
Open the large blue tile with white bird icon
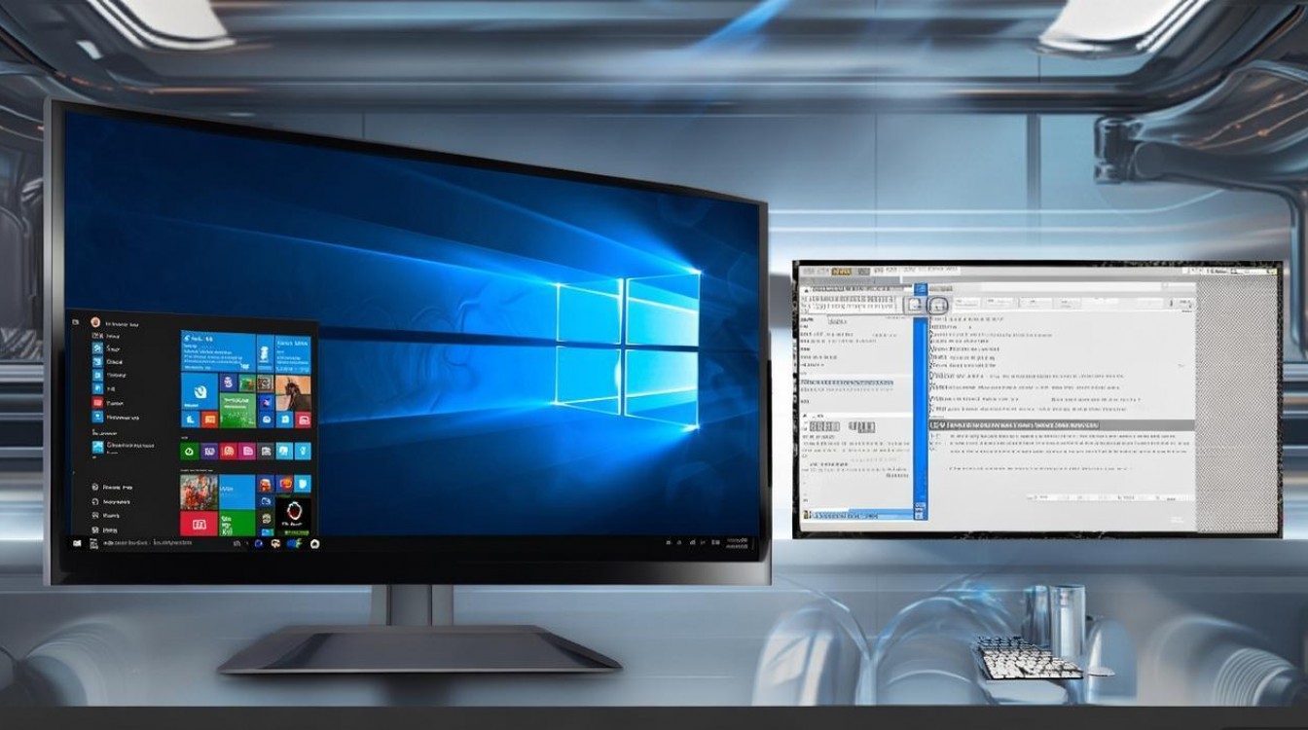[199, 392]
